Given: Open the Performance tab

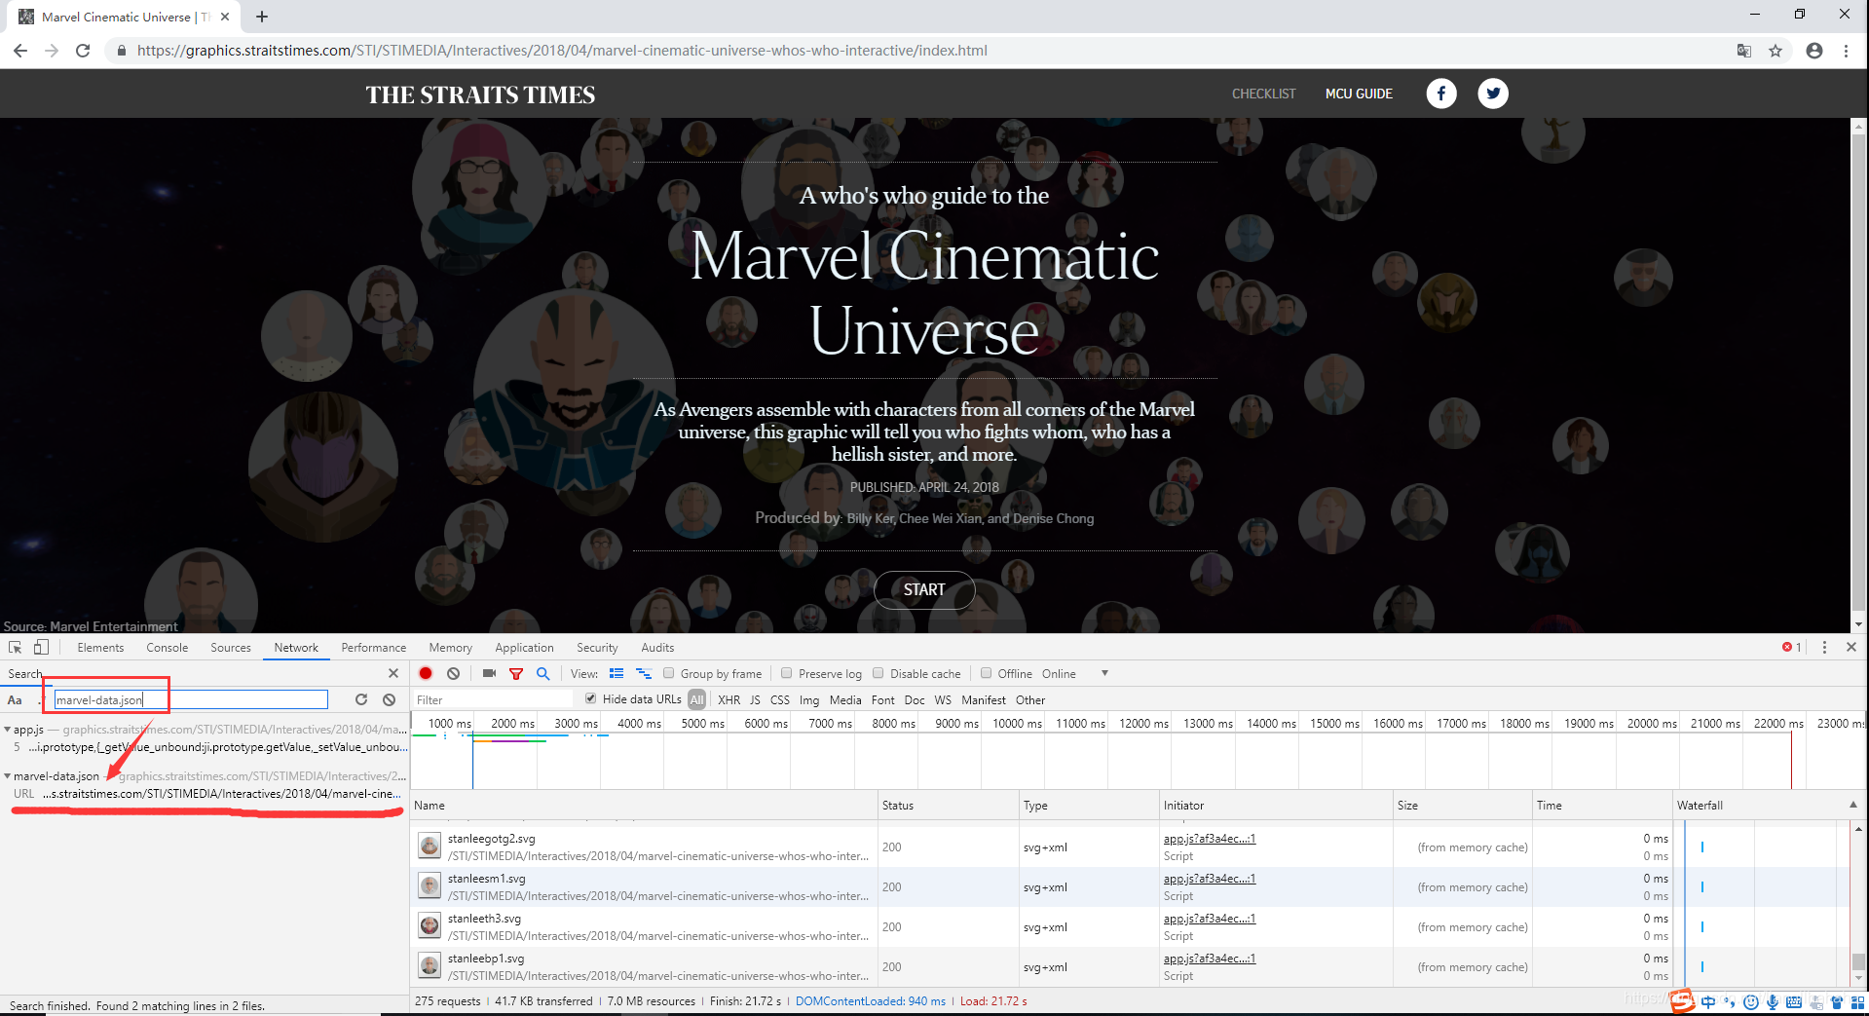Looking at the screenshot, I should [374, 647].
